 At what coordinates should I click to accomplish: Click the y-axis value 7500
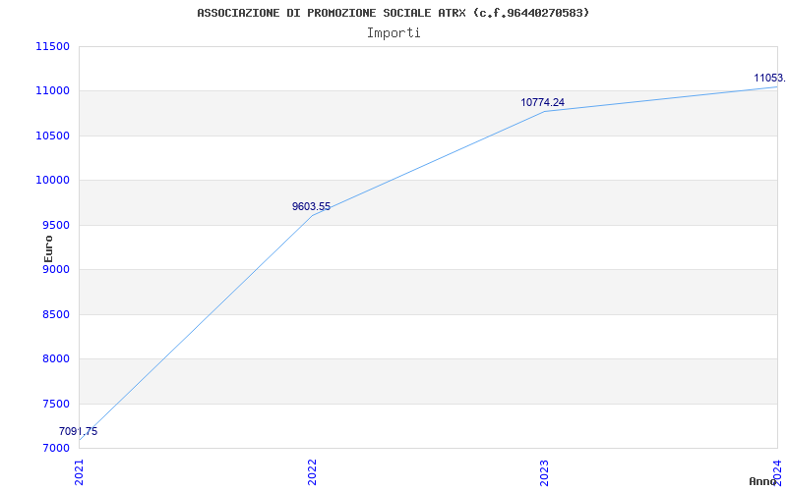tap(56, 404)
